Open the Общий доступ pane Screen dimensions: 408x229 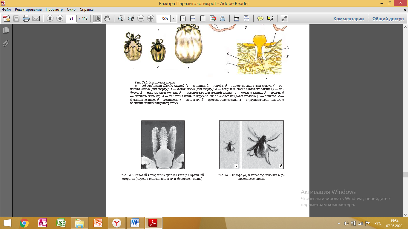388,18
